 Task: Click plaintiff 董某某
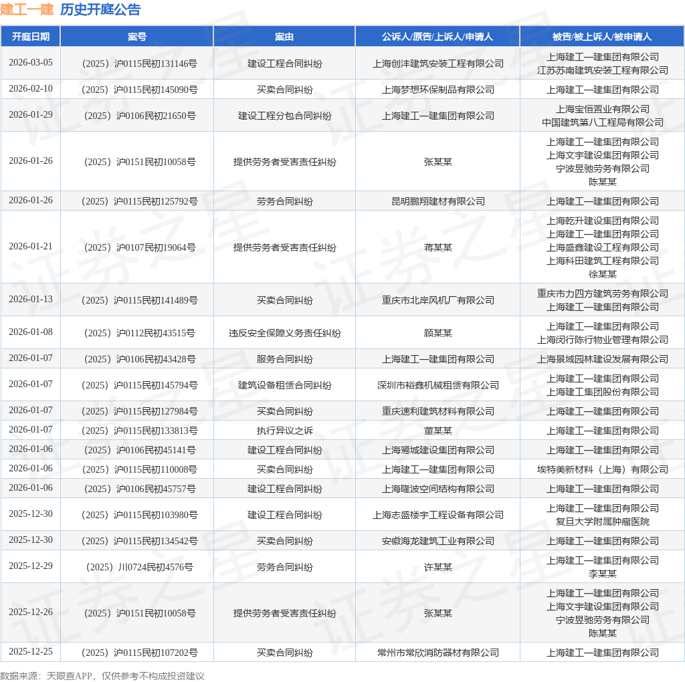coord(437,431)
